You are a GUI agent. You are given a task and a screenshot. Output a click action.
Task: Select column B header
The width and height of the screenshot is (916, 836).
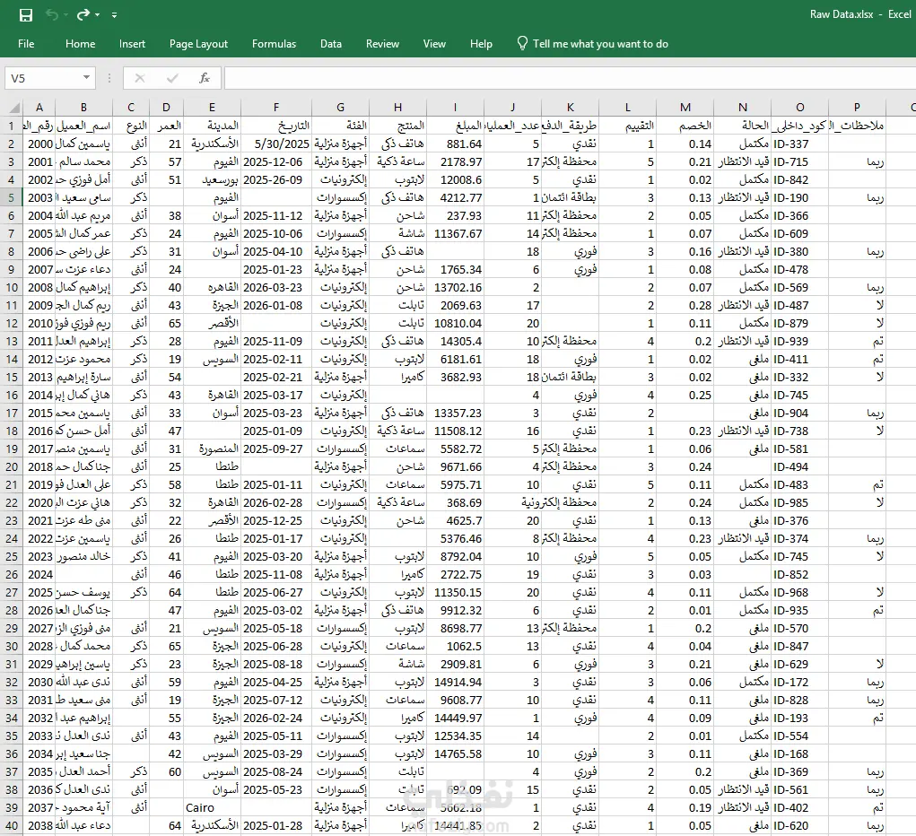click(x=83, y=108)
